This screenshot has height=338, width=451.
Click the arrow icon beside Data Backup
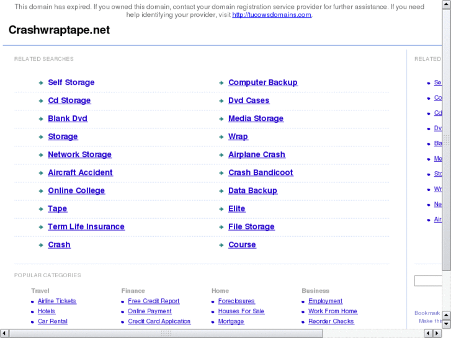coord(221,191)
